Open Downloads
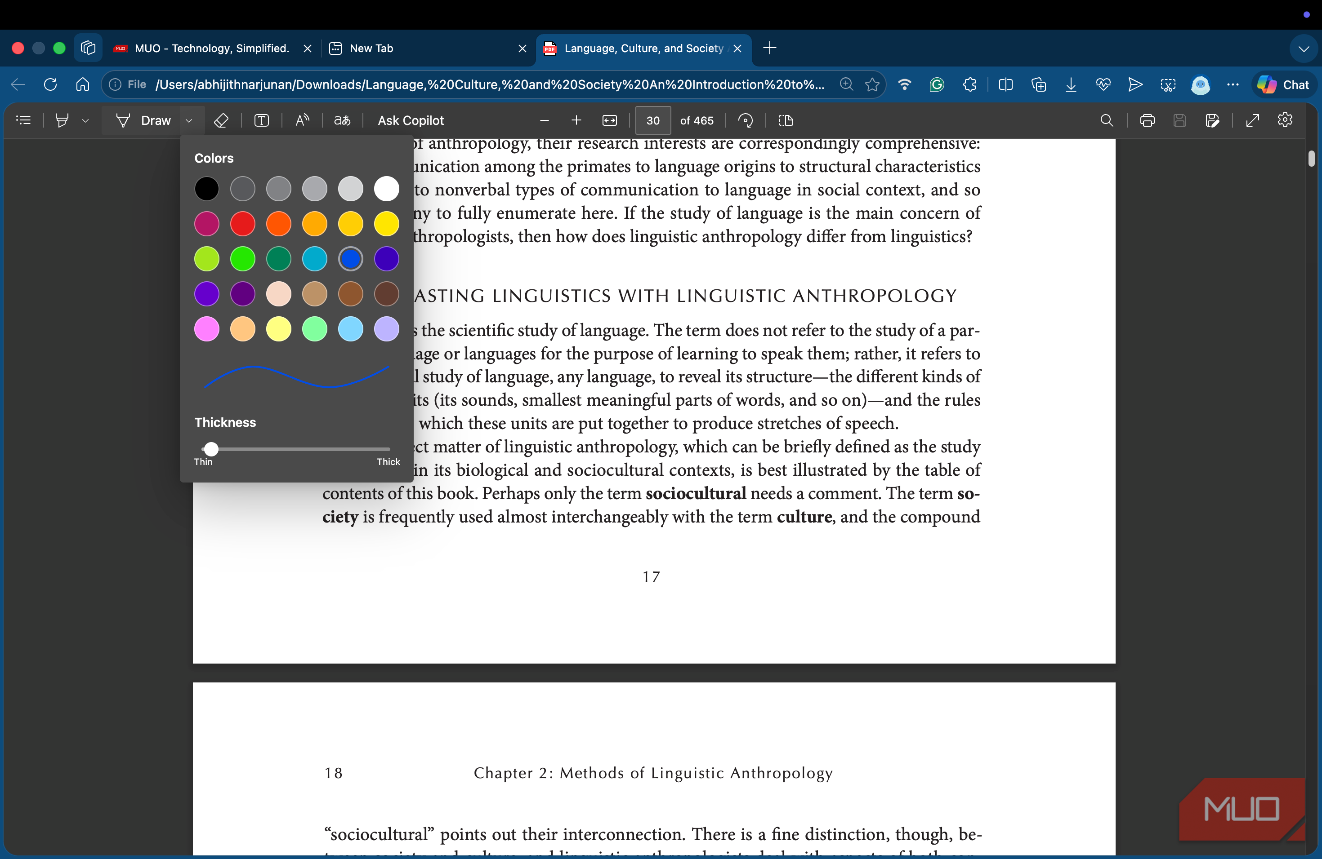This screenshot has height=859, width=1322. point(1071,84)
